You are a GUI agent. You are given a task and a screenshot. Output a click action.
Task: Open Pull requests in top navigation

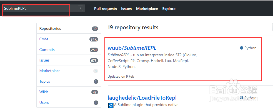(x=106, y=9)
